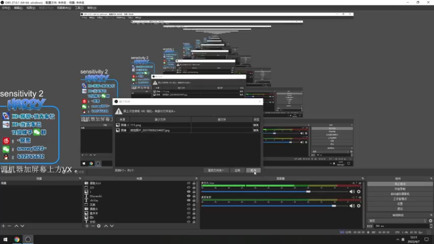Move the selected source up in Sources
The width and height of the screenshot is (434, 244).
point(106,226)
